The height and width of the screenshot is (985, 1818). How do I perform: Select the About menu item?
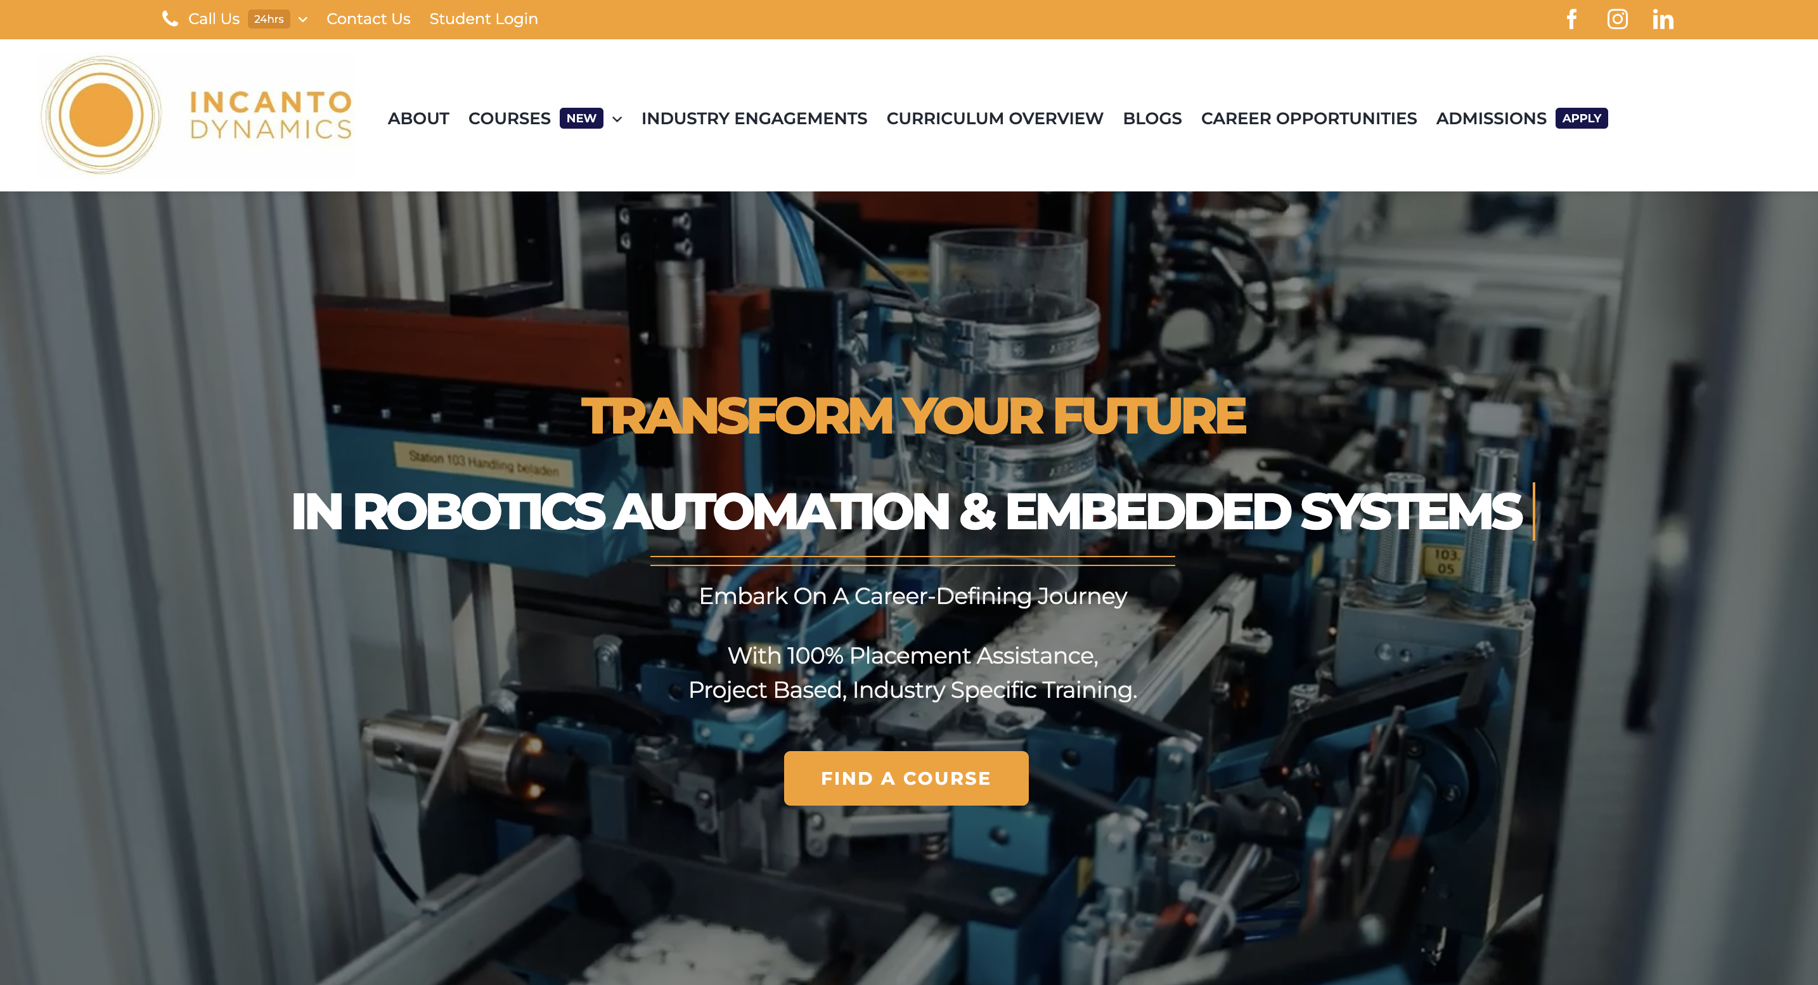[418, 118]
